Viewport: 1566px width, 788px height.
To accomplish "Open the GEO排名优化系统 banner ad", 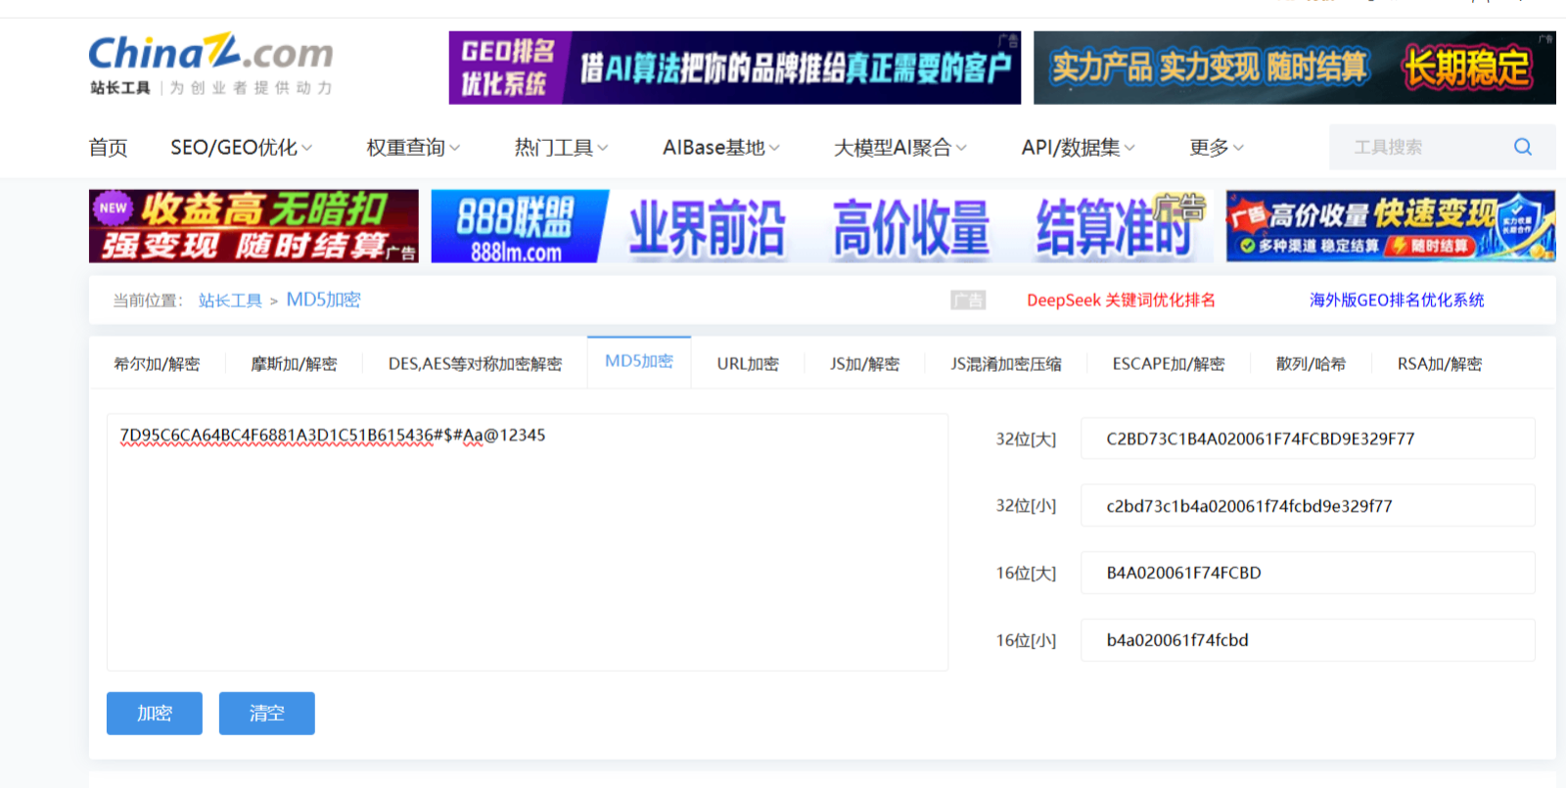I will pyautogui.click(x=735, y=68).
